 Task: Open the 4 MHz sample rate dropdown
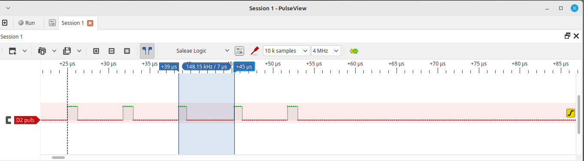coord(326,51)
